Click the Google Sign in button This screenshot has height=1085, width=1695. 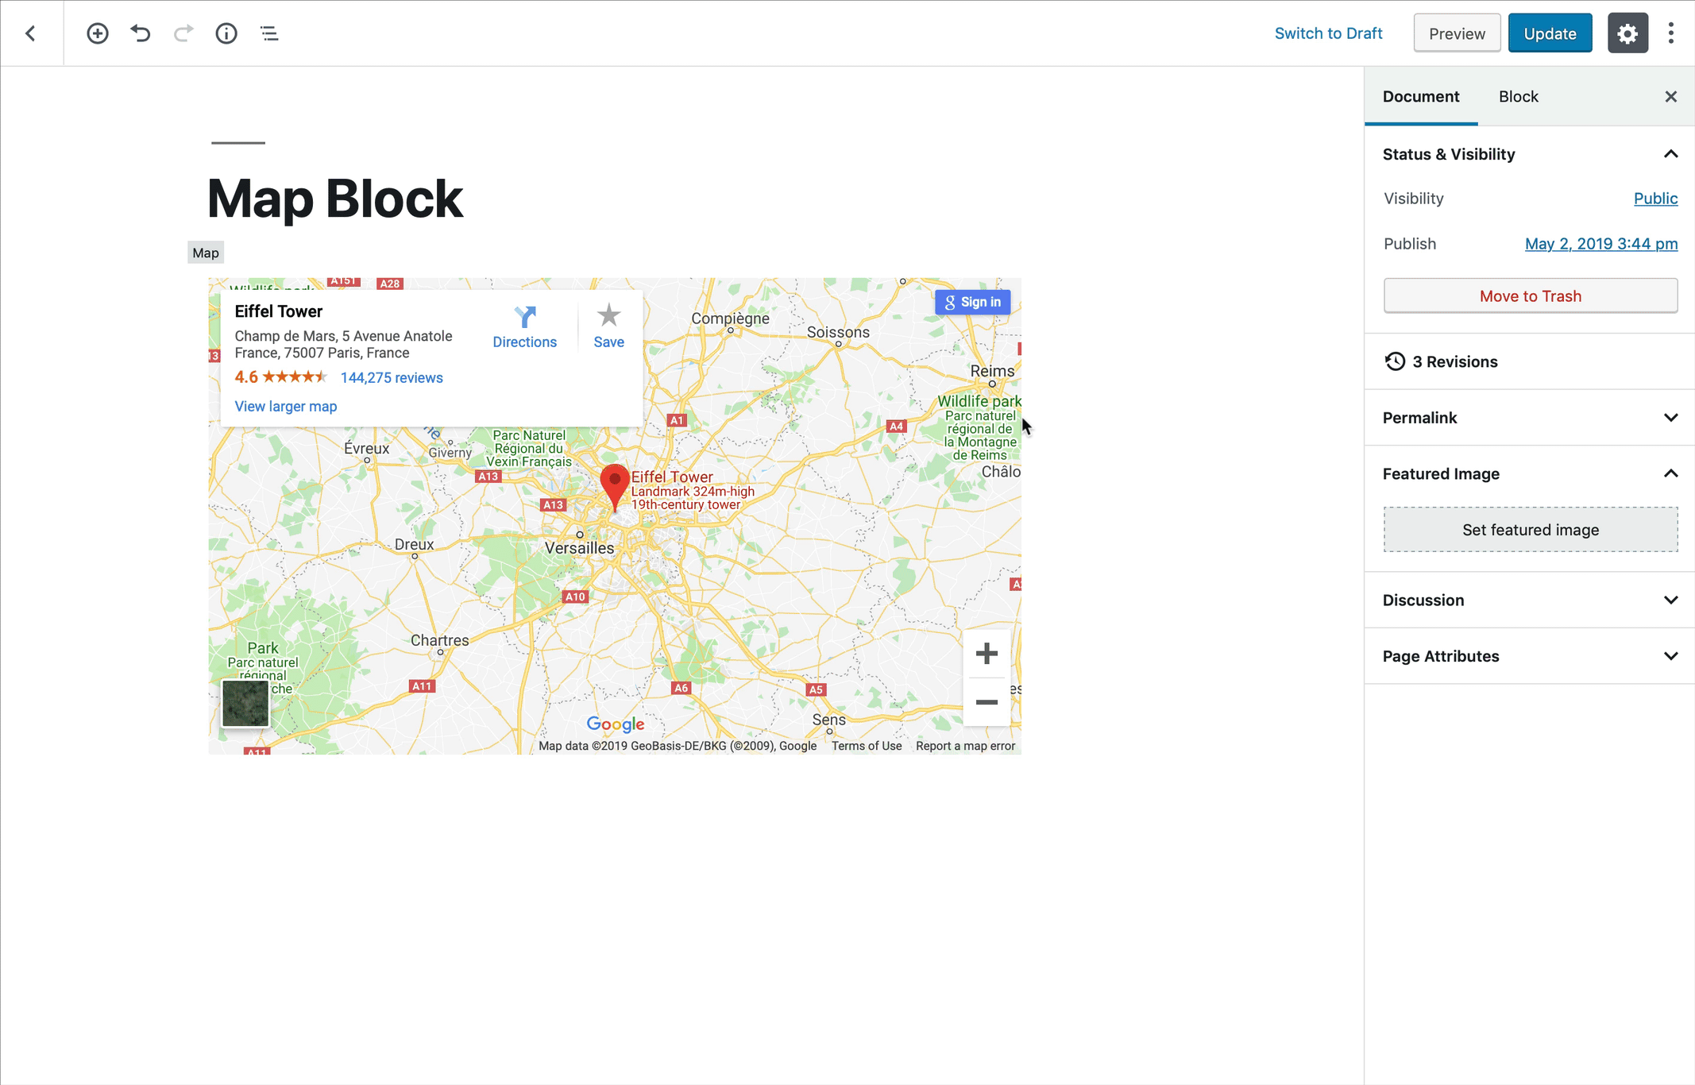tap(972, 302)
